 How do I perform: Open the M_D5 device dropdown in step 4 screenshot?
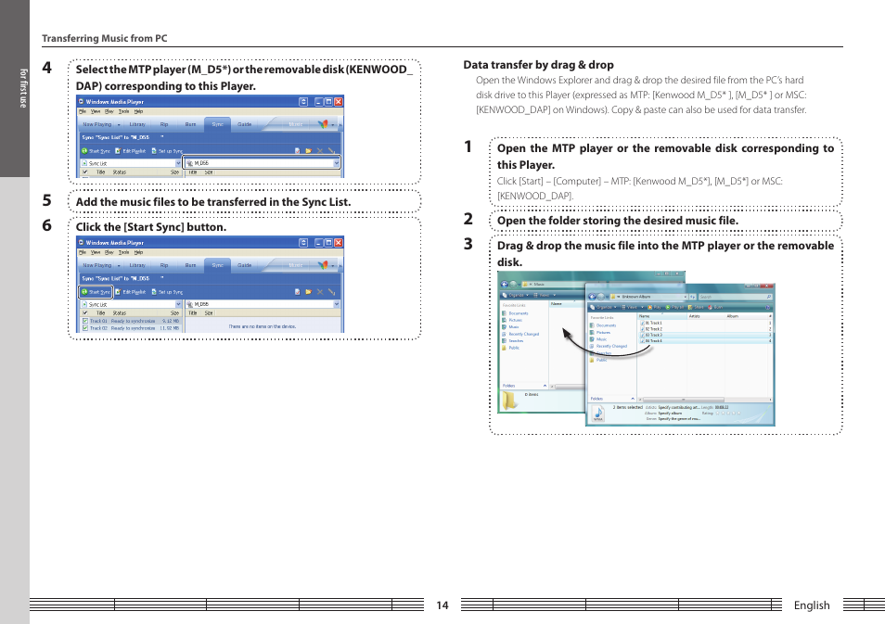(x=337, y=163)
